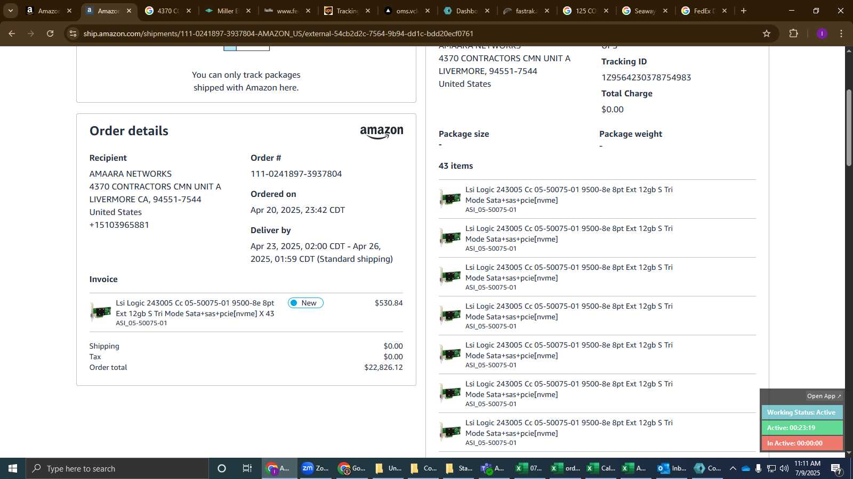Open Cortana circle icon
This screenshot has width=853, height=479.
[x=222, y=468]
